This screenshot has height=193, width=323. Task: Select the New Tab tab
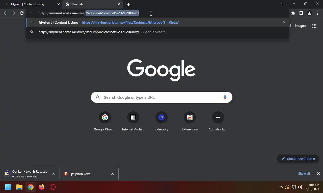(93, 4)
